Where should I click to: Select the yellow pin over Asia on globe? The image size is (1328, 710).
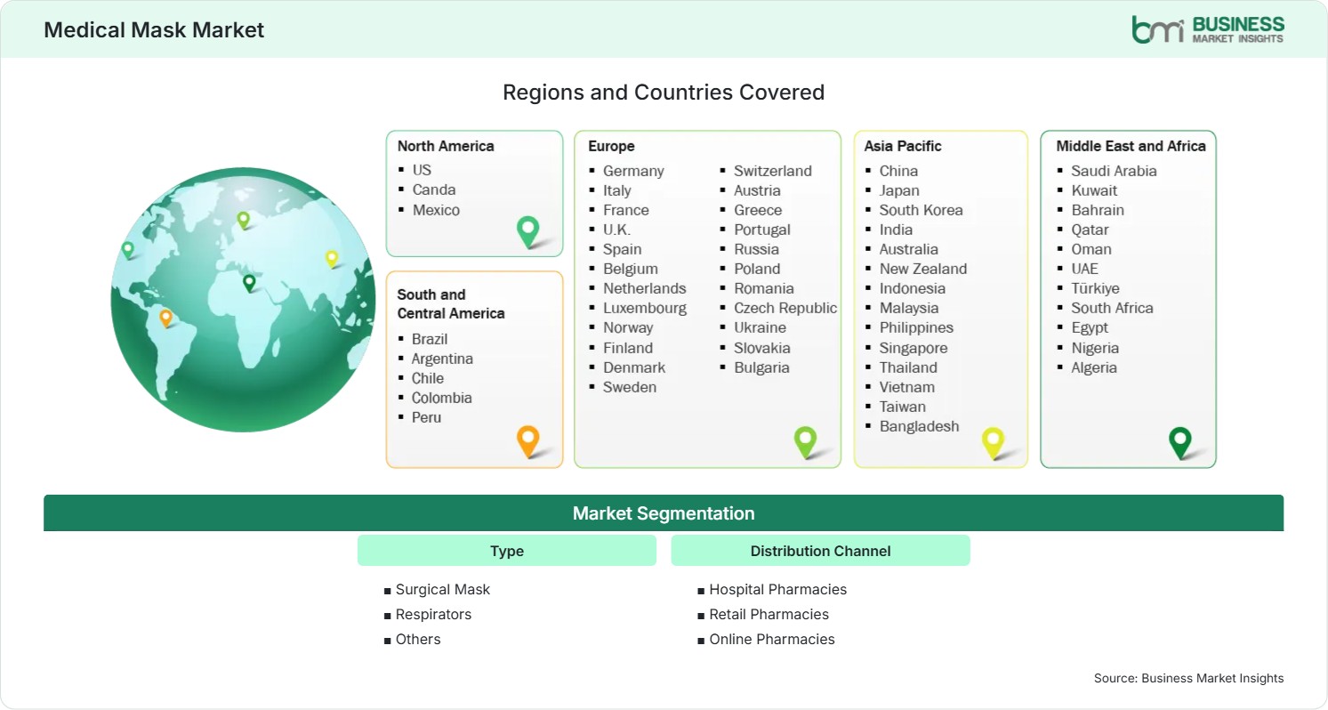click(x=332, y=258)
